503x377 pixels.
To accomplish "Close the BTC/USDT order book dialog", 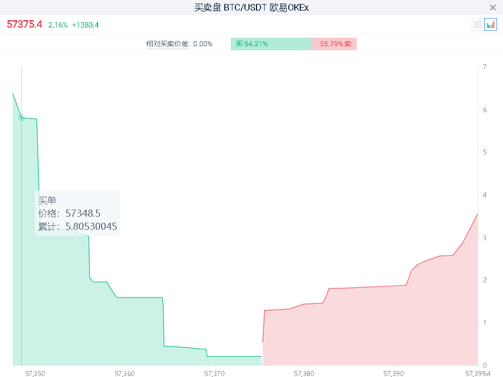I will 493,8.
